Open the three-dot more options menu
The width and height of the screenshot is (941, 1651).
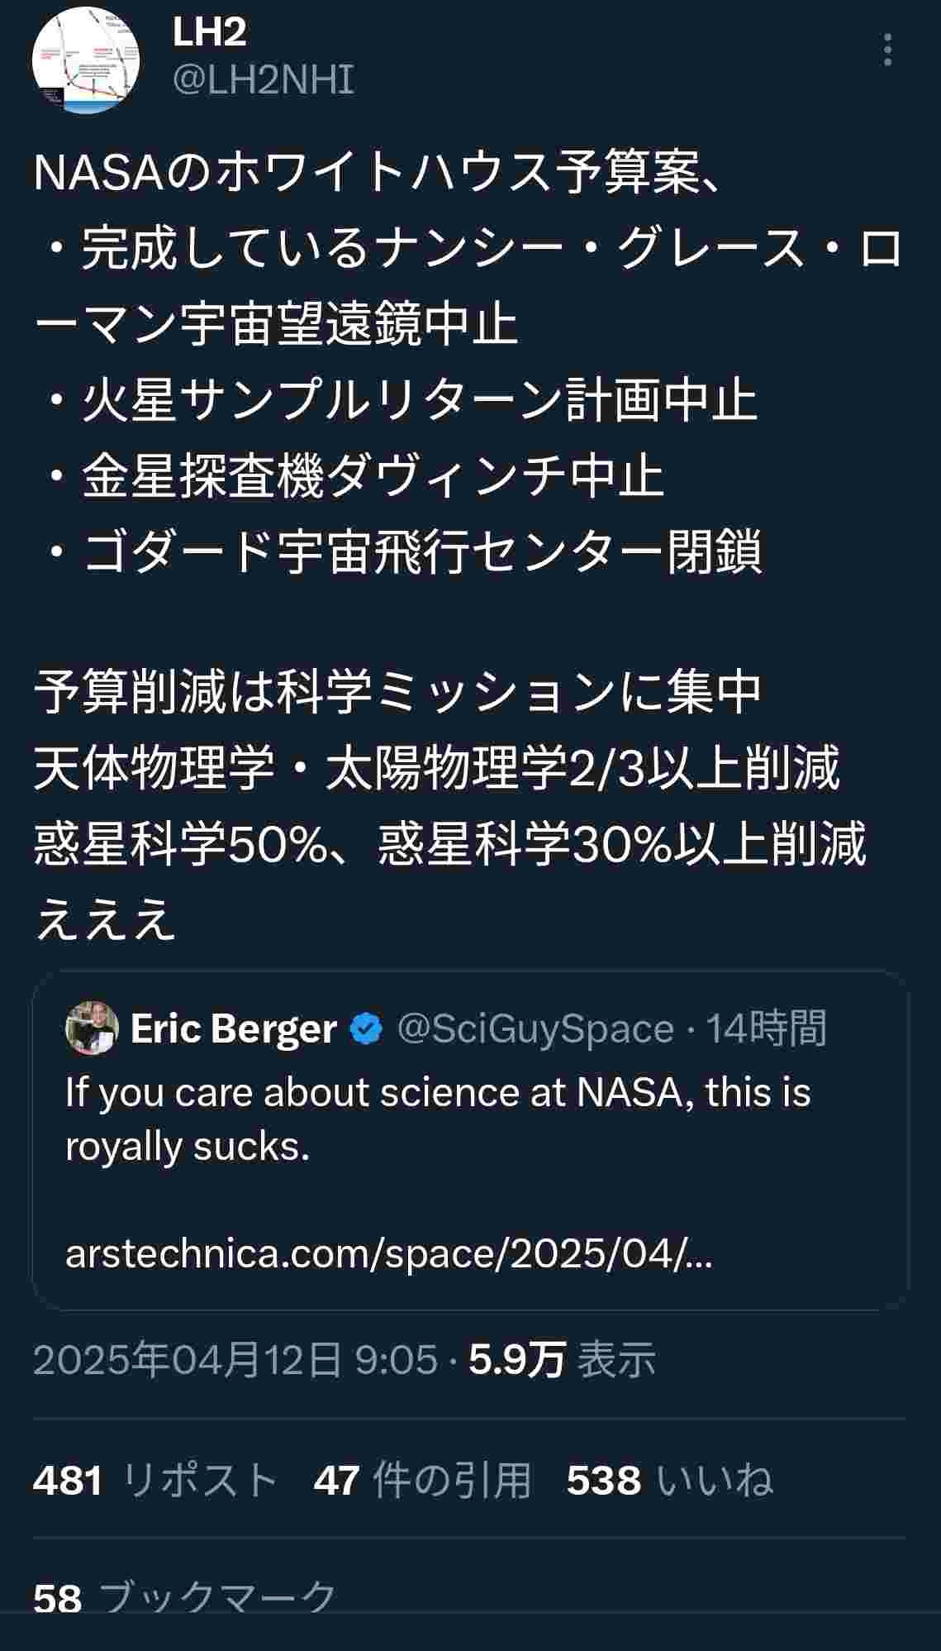coord(887,50)
